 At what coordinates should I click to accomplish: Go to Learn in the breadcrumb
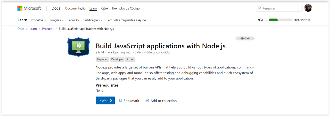pos(33,29)
